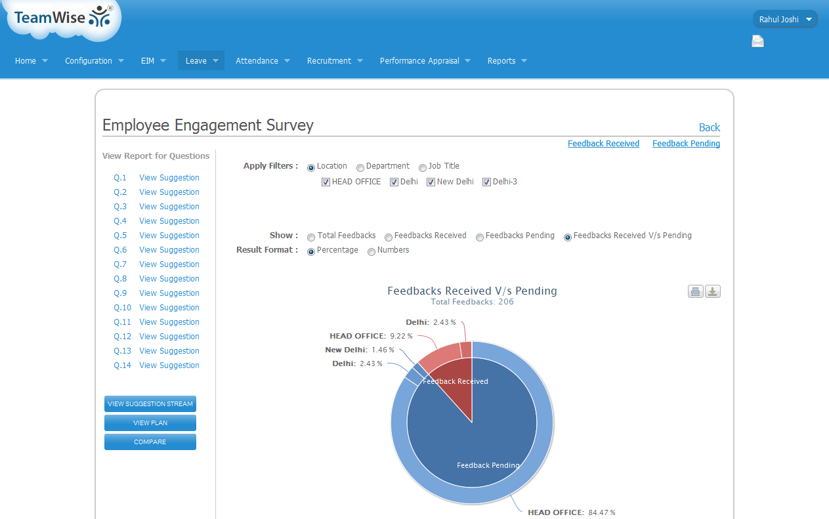Viewport: 829px width, 519px height.
Task: Uncheck the Delhi-3 location checkbox
Action: tap(486, 182)
